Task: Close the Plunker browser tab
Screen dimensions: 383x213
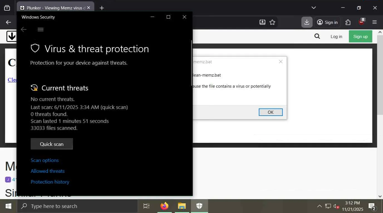Action: (89, 8)
